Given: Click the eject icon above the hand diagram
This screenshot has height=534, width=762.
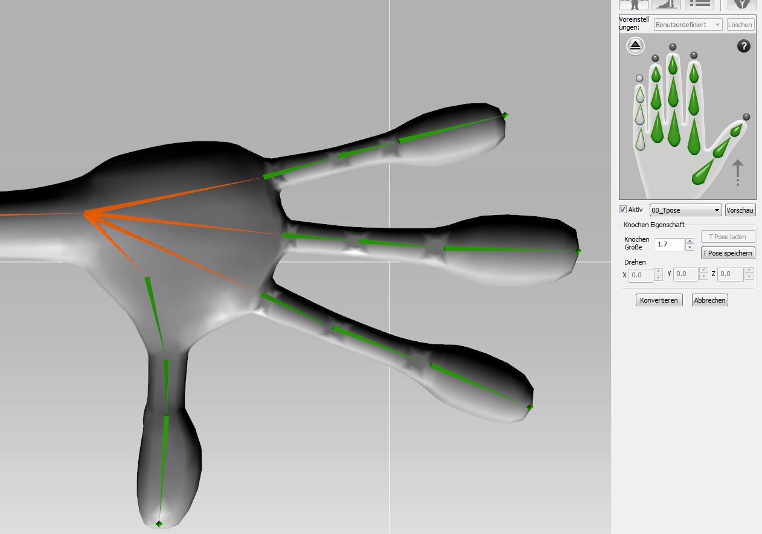Looking at the screenshot, I should (635, 46).
